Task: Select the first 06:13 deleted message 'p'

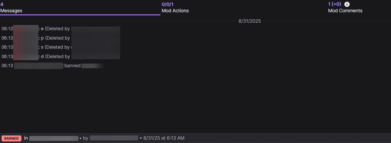Action: click(61, 38)
